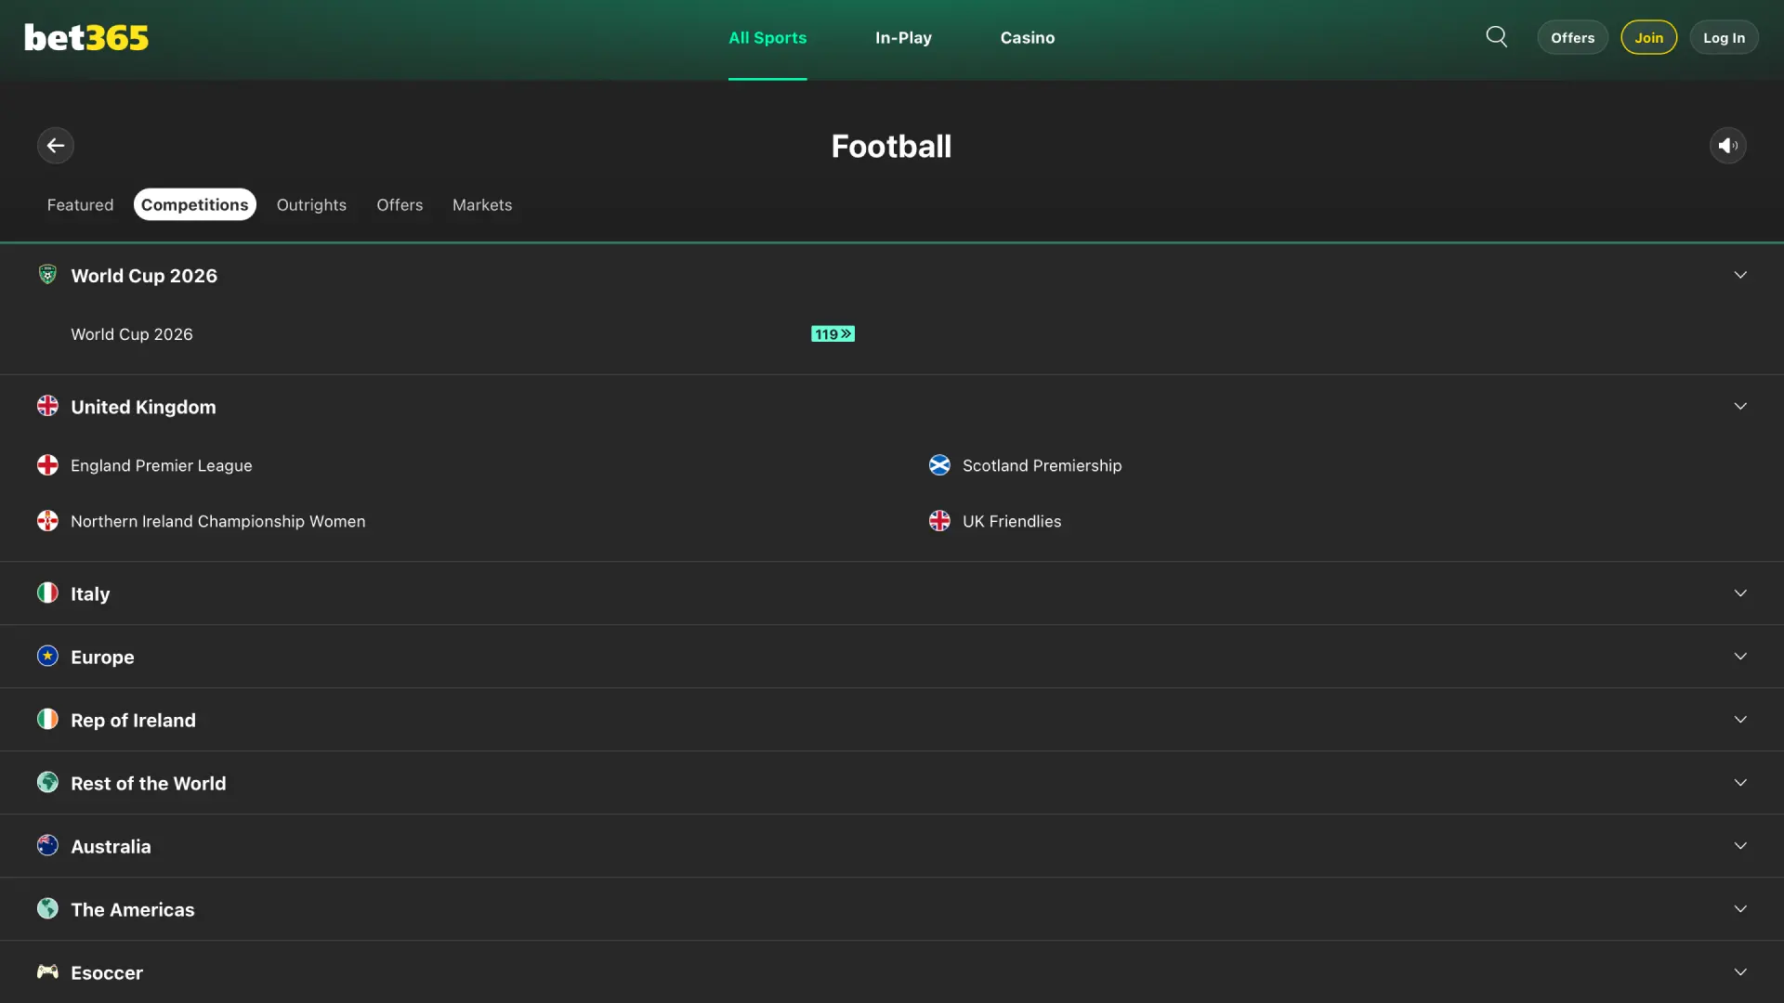The height and width of the screenshot is (1003, 1784).
Task: Expand The Americas section chevron
Action: pos(1740,909)
